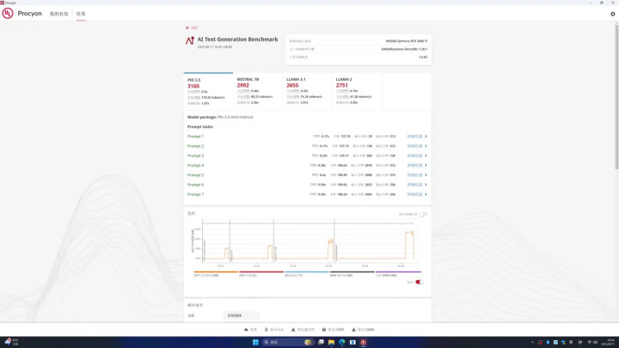Show hidden system tray icons
This screenshot has height=348, width=619.
tap(532, 342)
